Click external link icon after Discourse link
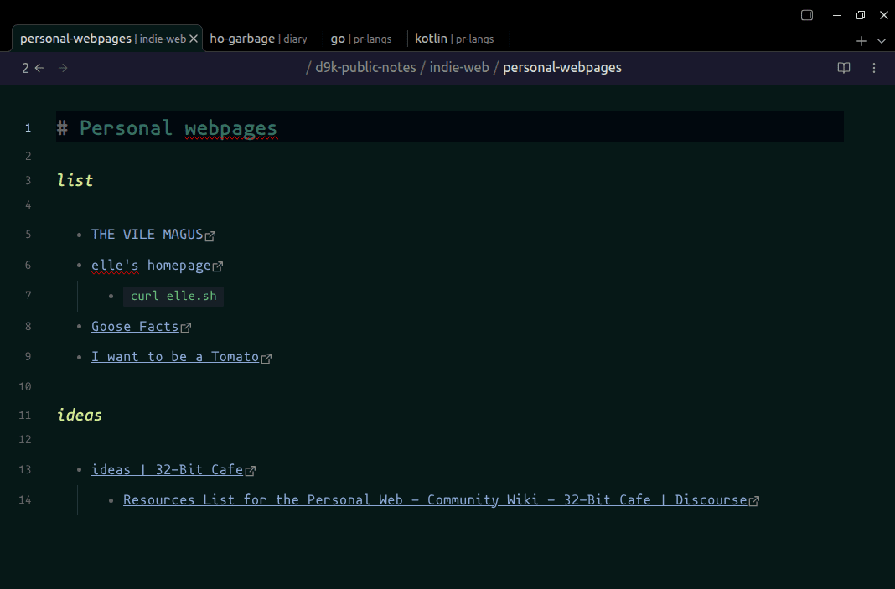 pyautogui.click(x=754, y=501)
